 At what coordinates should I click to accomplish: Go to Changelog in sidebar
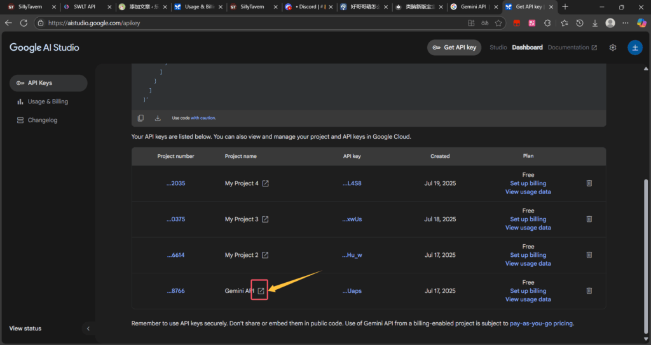tap(42, 120)
